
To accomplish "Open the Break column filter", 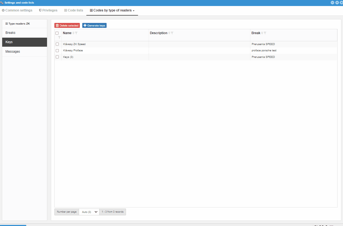I will click(265, 33).
